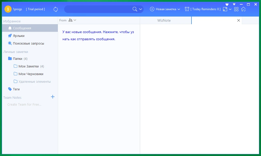261x156 pixels.
Task: Expand the From sender dropdown chevron
Action: [75, 20]
